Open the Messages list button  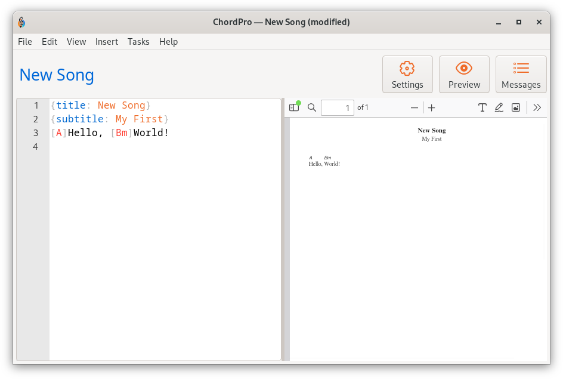(x=521, y=75)
